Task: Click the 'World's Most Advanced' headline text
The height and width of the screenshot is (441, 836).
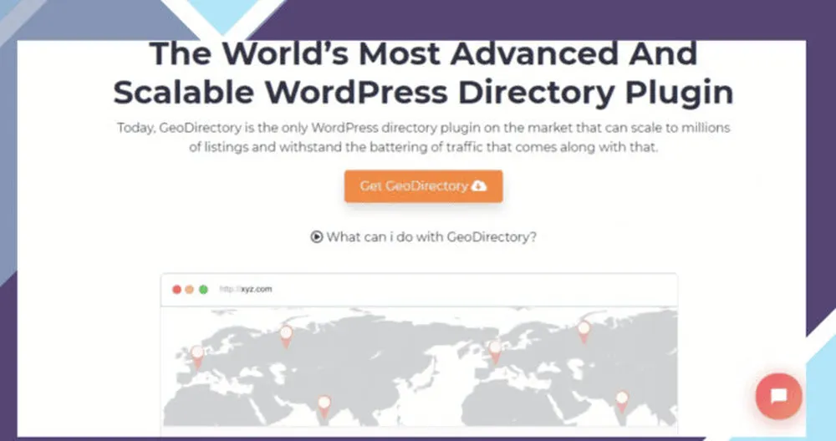Action: tap(422, 53)
